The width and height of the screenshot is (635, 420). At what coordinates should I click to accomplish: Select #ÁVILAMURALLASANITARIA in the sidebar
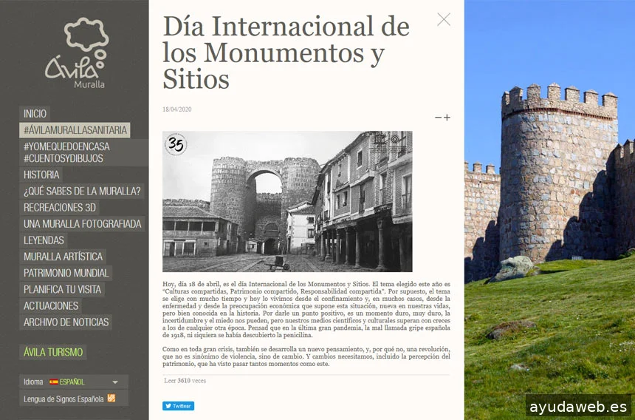[75, 130]
